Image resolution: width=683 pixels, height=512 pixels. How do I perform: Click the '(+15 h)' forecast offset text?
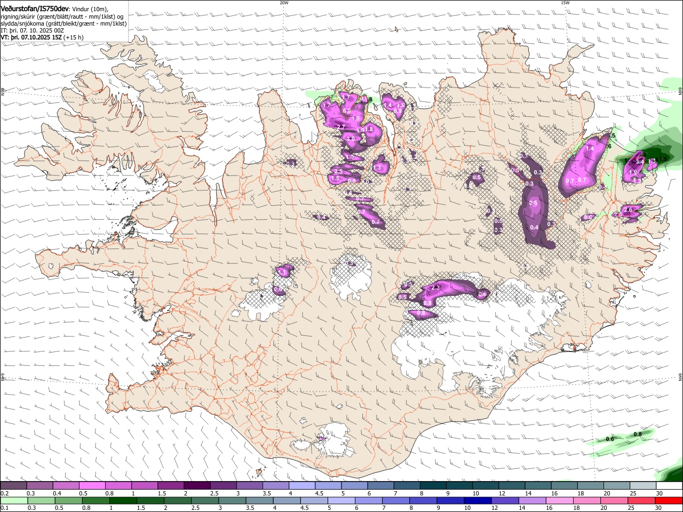coord(74,37)
